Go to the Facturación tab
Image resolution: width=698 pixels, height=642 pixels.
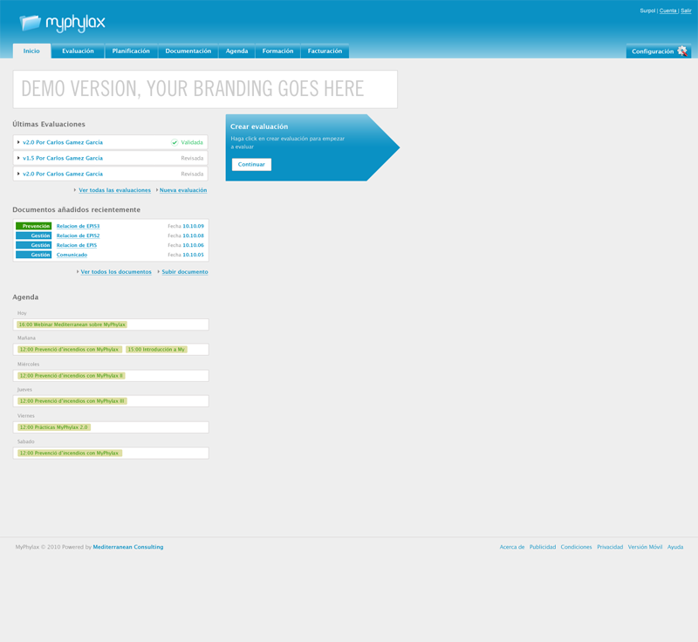pos(325,51)
